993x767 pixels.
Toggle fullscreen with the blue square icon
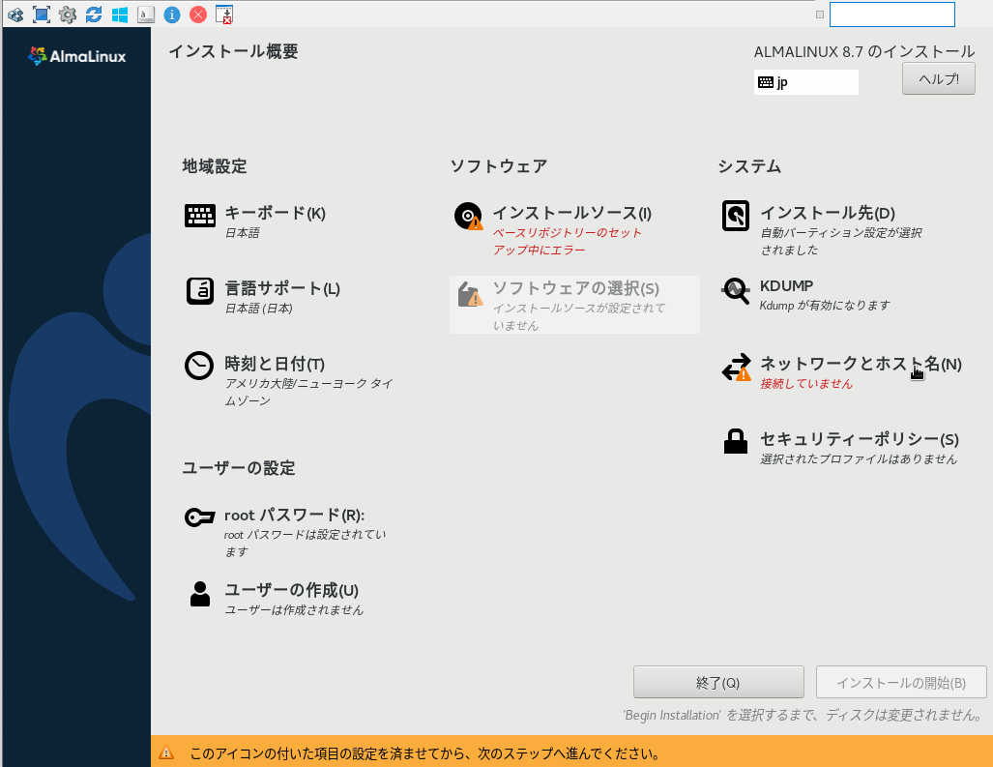tap(42, 14)
